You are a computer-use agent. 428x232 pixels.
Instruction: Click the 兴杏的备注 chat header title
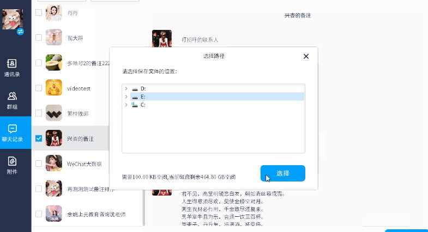[298, 16]
